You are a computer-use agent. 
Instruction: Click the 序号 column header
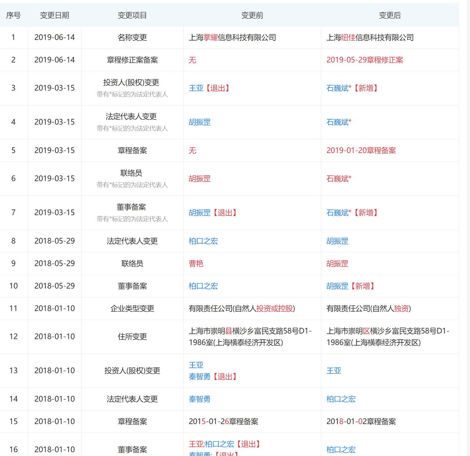[13, 15]
